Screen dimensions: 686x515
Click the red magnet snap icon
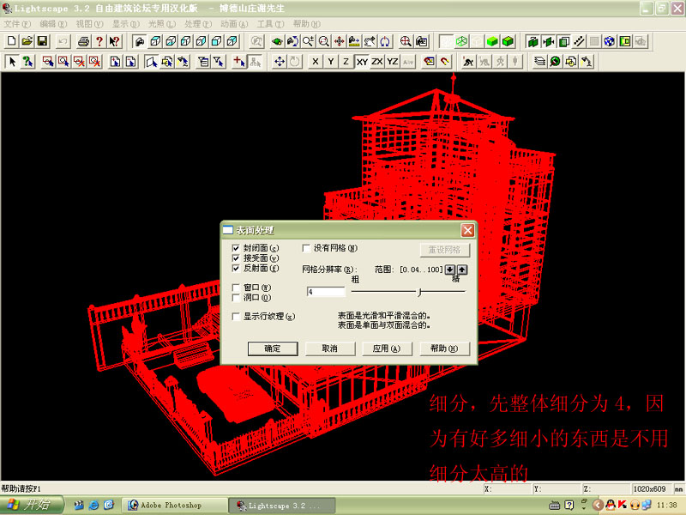point(445,62)
